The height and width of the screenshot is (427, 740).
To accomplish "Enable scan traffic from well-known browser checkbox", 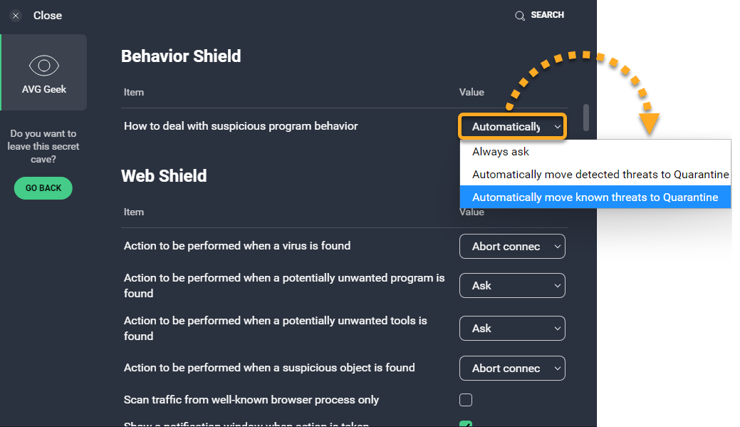I will [466, 400].
